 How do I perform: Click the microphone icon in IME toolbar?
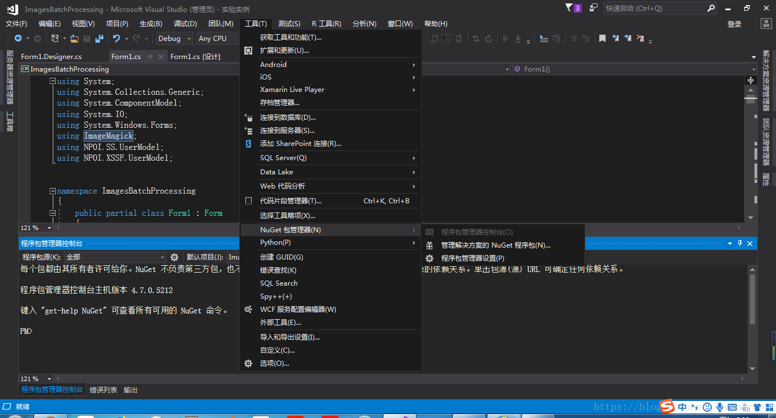(720, 407)
